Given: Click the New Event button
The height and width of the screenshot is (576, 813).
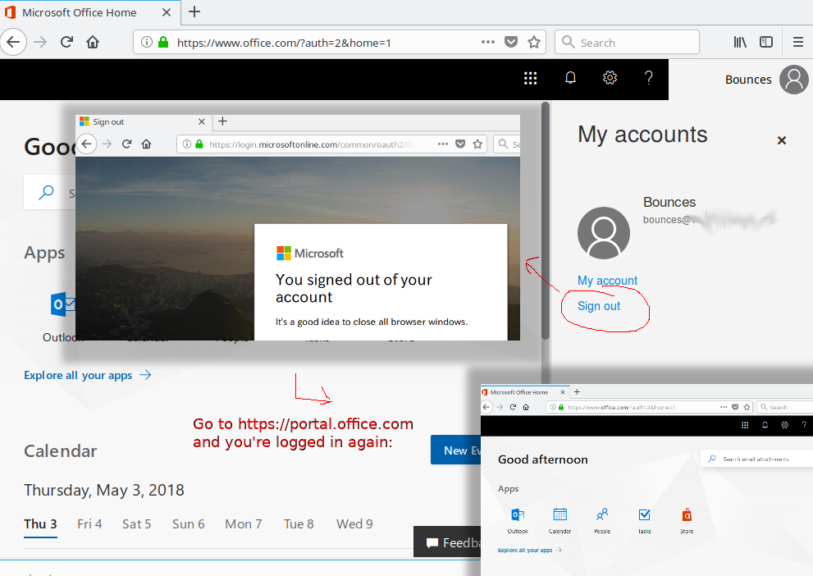Looking at the screenshot, I should point(456,450).
